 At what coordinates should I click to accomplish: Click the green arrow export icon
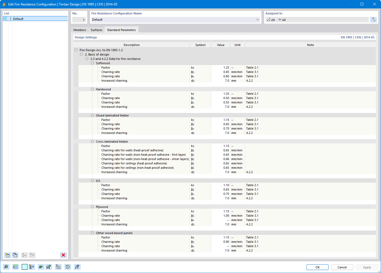pyautogui.click(x=41, y=267)
